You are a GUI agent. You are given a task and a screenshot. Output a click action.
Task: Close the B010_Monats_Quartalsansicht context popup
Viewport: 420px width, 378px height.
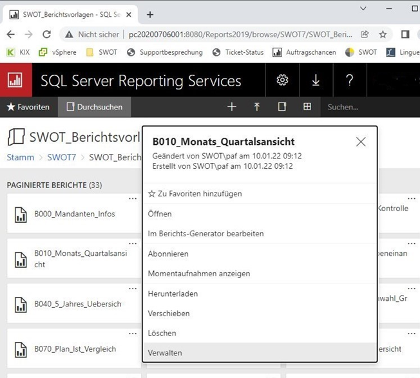click(x=361, y=142)
